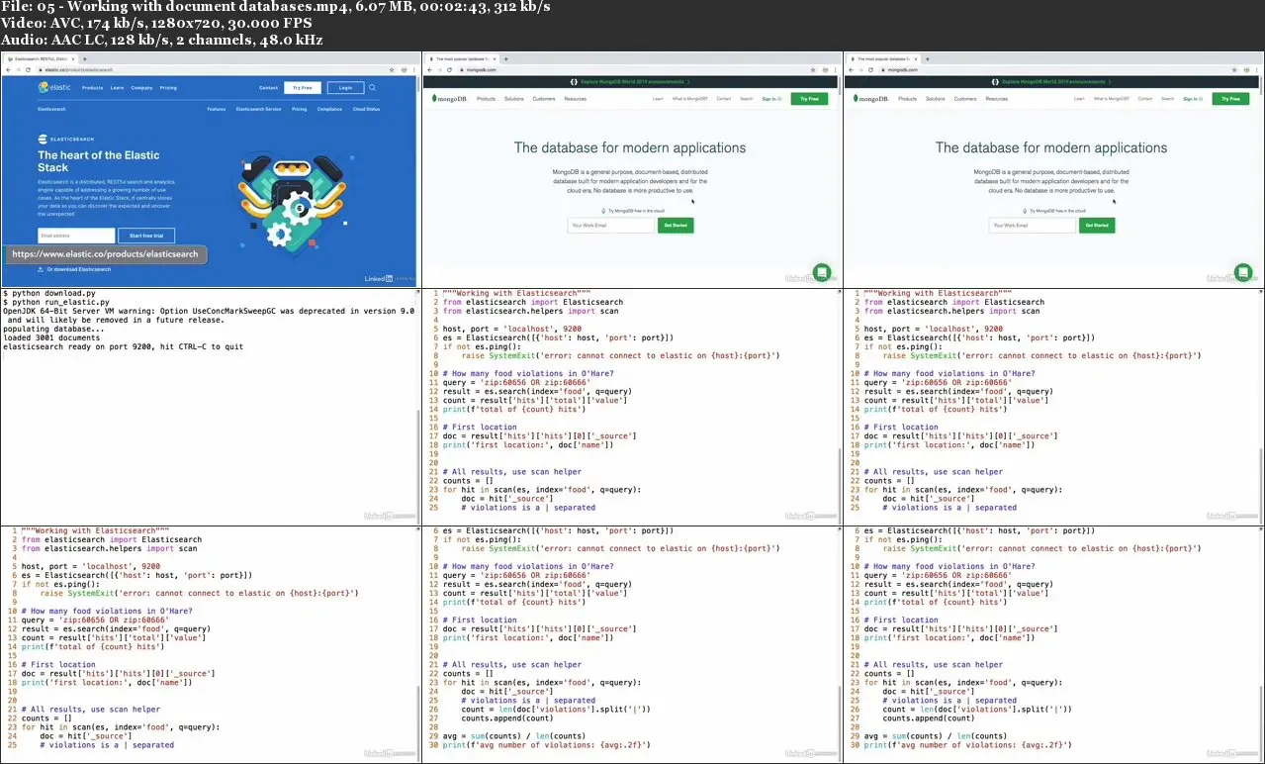Open Products in the middle MongoDB frame
The height and width of the screenshot is (764, 1265).
coord(486,99)
